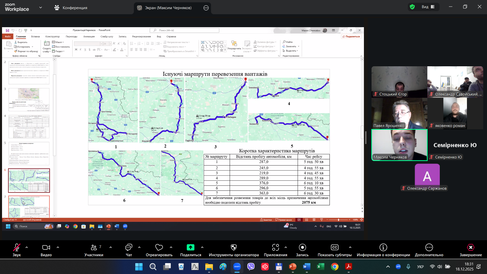
Task: Click the red Завершение end button
Action: point(471,248)
